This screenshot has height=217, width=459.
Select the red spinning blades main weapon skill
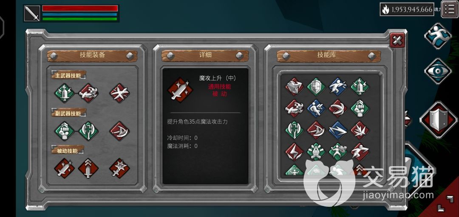point(88,93)
